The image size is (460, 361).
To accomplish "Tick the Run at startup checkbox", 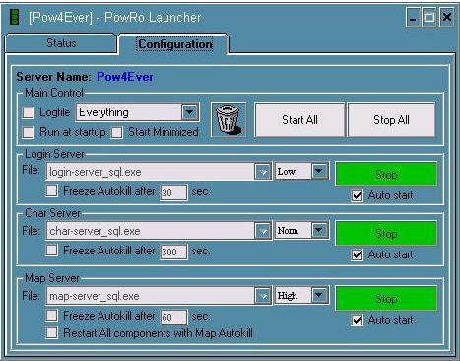I will coord(28,132).
